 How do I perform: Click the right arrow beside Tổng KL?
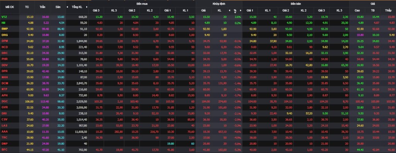(87, 7)
